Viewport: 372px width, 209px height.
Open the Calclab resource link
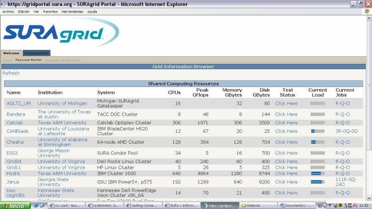[x=15, y=123]
